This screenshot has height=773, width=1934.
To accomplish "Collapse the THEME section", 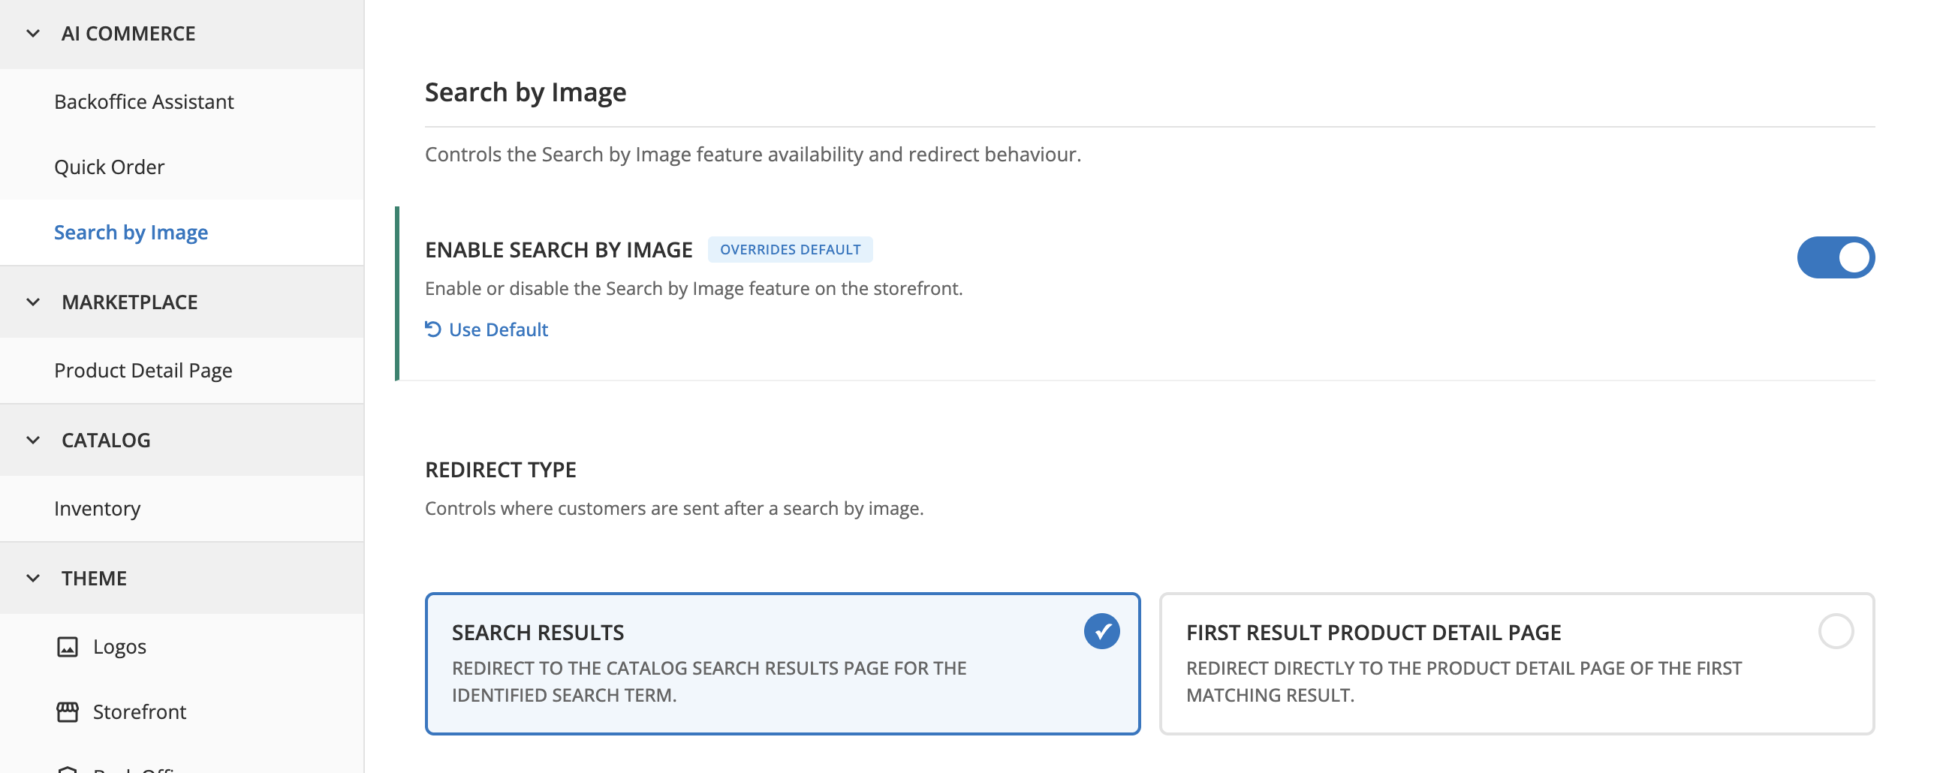I will pyautogui.click(x=32, y=578).
